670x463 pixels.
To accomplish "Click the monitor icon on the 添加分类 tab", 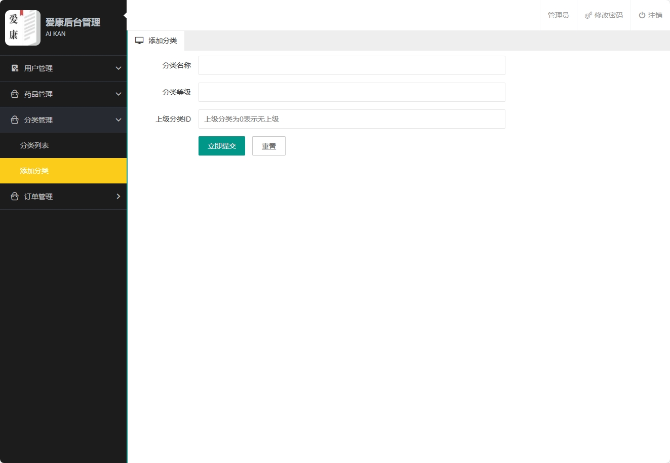I will [x=139, y=40].
